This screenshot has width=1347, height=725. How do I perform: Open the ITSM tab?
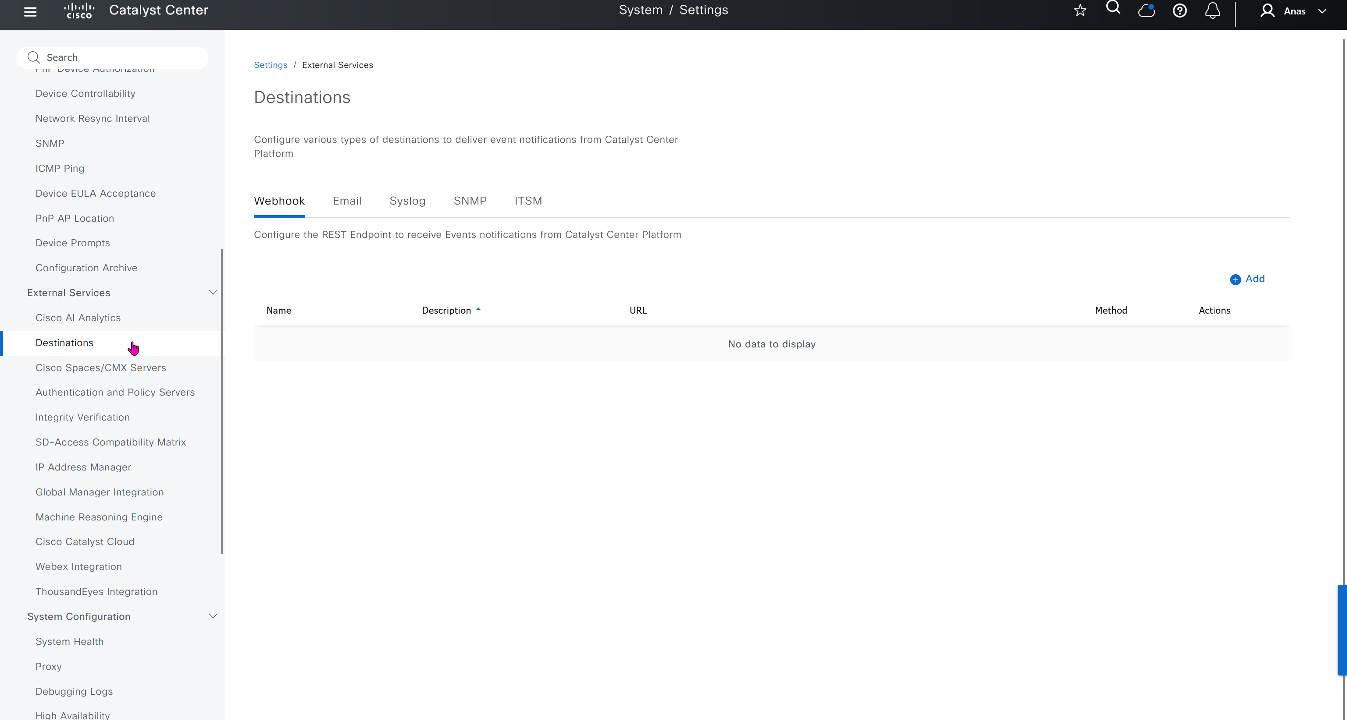point(527,201)
